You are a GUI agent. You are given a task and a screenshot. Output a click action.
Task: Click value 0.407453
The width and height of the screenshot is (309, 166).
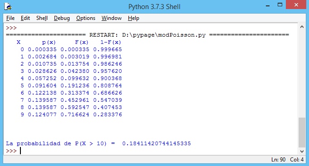[x=108, y=108]
